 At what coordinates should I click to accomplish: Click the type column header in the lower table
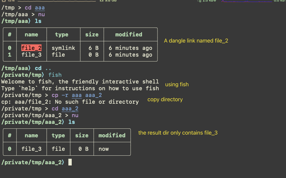tap(58, 135)
